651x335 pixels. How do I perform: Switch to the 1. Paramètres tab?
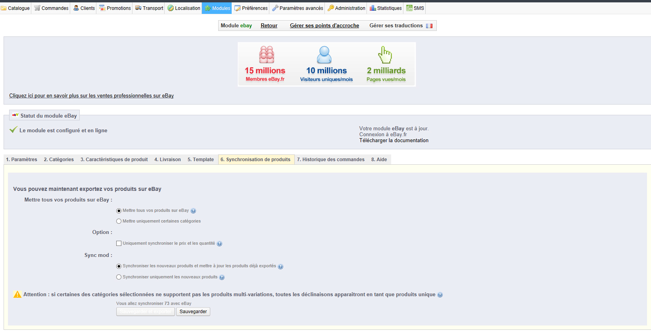pos(21,160)
